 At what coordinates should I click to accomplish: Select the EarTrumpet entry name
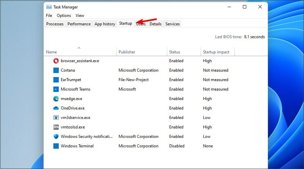(71, 80)
